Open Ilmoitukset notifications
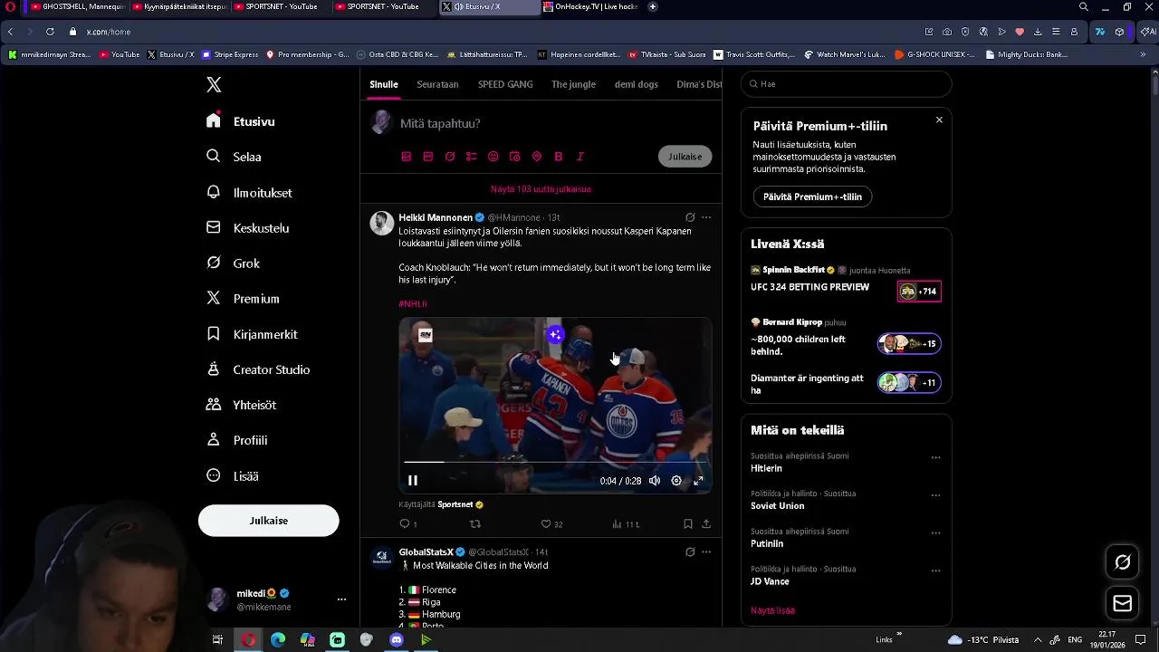This screenshot has height=652, width=1159. pyautogui.click(x=249, y=193)
